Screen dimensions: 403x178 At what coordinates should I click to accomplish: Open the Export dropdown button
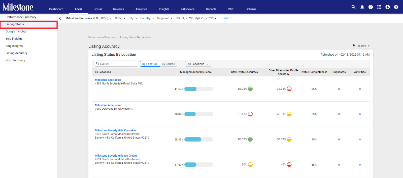[x=361, y=46]
